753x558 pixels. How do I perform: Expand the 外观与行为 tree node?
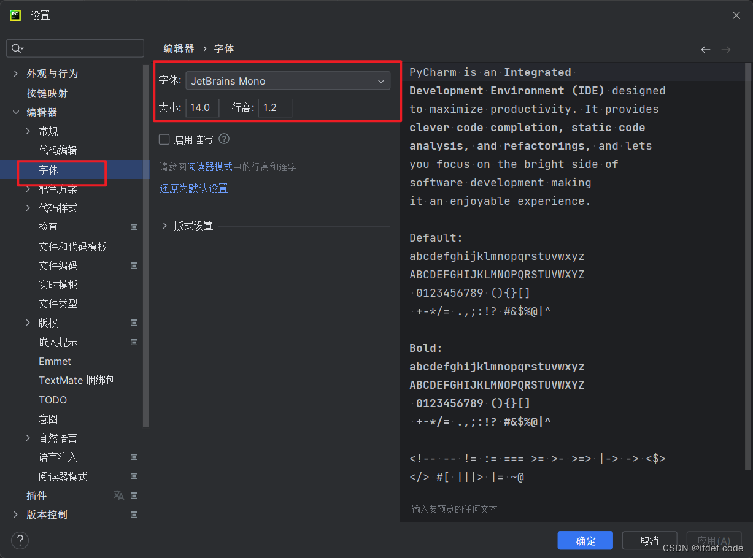16,74
